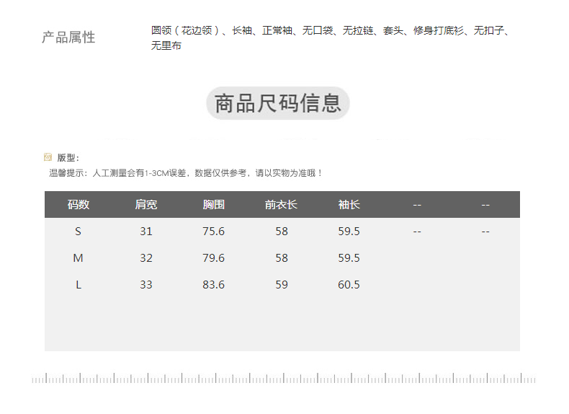569x414 pixels.
Task: Select the 袖长 column header
Action: (349, 205)
